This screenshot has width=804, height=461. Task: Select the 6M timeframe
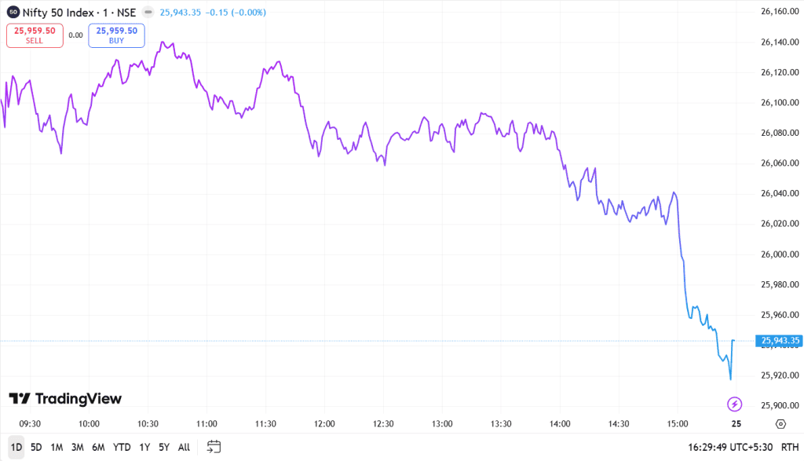pos(98,446)
